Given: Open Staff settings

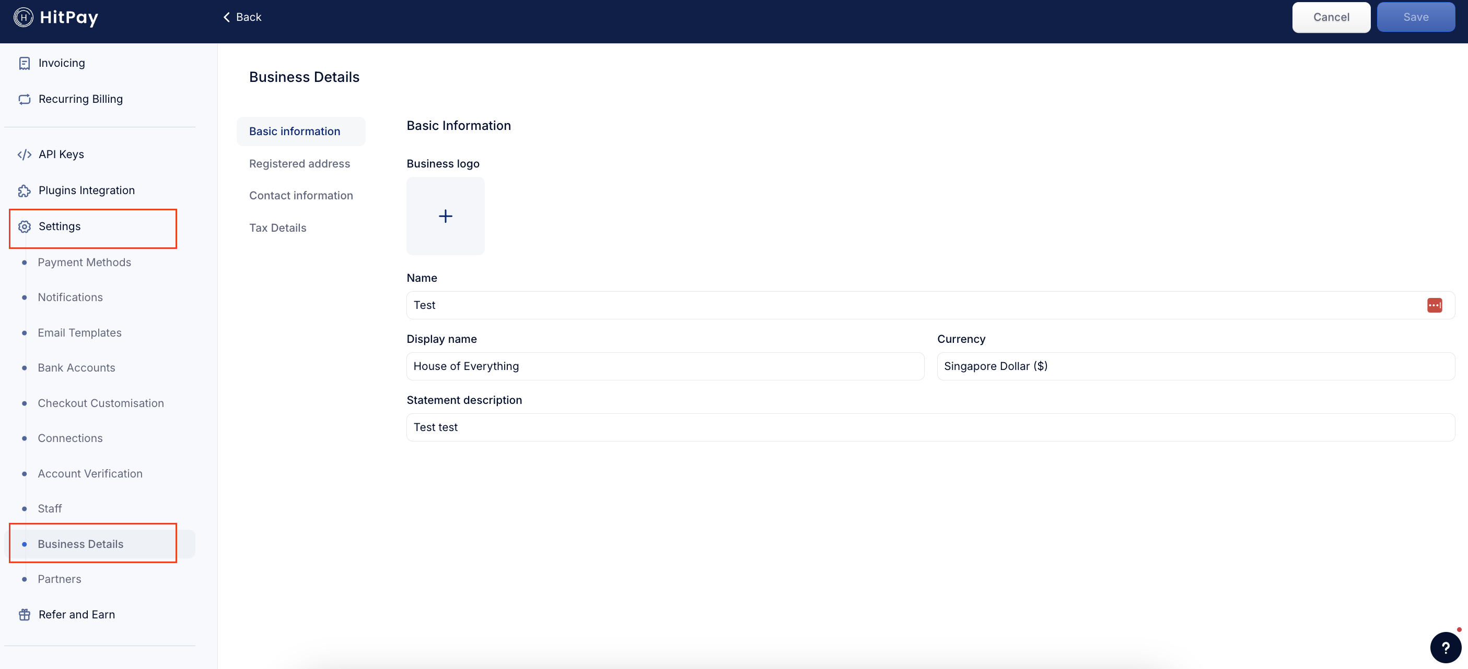Looking at the screenshot, I should [x=50, y=508].
